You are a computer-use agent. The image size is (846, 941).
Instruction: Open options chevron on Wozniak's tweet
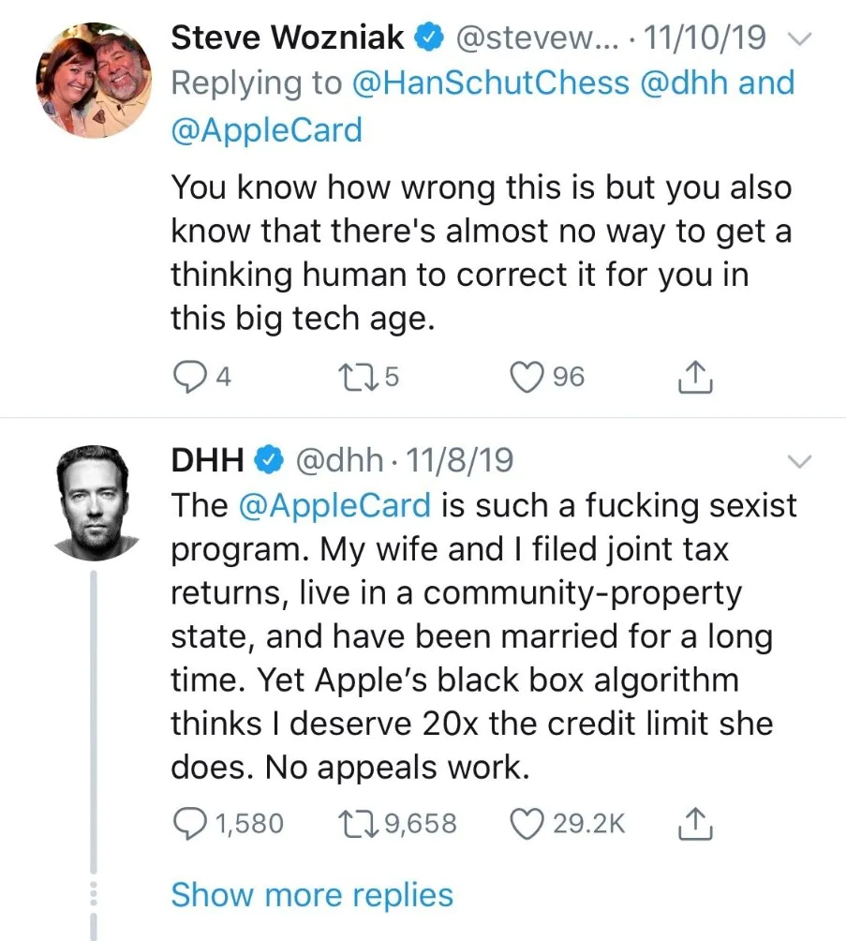(797, 38)
